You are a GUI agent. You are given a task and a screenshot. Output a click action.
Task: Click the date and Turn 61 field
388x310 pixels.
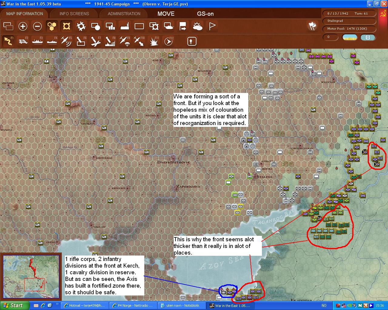349,14
